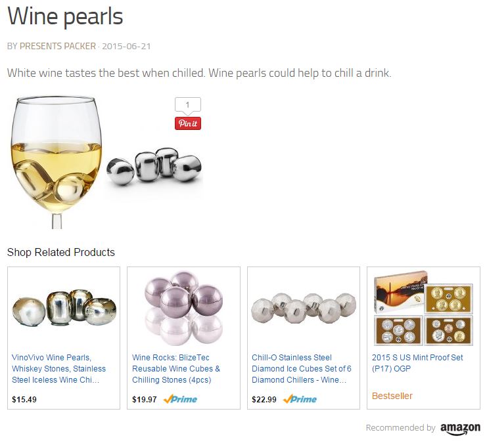Image resolution: width=487 pixels, height=447 pixels.
Task: Click the wine glass with pearls photo
Action: coord(106,162)
